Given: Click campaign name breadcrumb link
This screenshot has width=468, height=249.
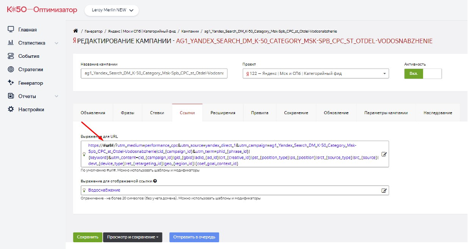Looking at the screenshot, I should (x=270, y=31).
